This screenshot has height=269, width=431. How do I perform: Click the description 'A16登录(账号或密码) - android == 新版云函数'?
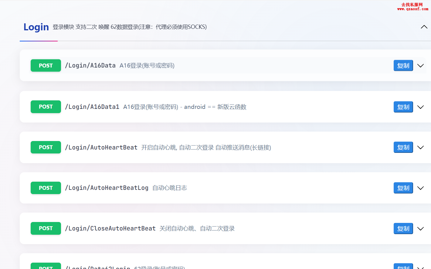coord(185,107)
